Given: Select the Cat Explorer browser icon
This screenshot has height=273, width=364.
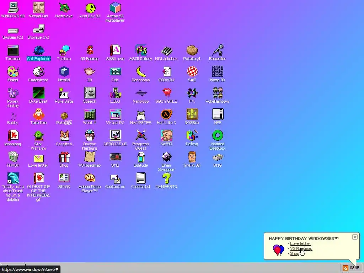Looking at the screenshot, I should click(38, 50).
